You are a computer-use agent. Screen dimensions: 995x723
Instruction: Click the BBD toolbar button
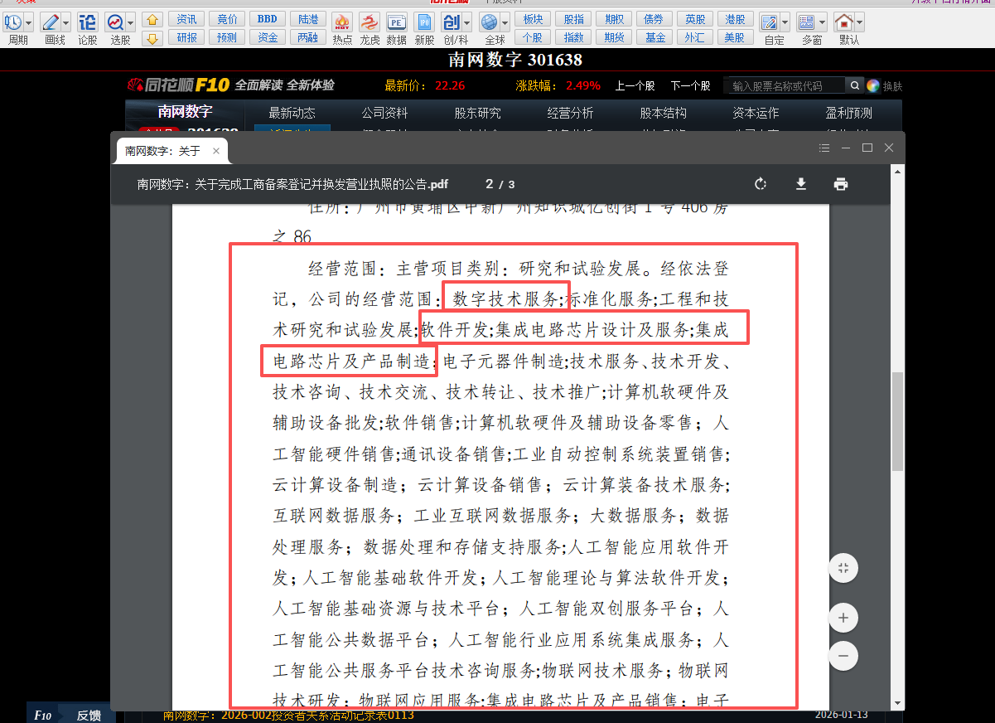coord(268,19)
